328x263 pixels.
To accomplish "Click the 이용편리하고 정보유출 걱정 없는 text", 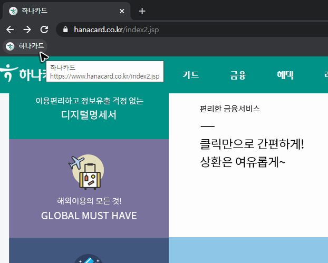I will [x=89, y=101].
